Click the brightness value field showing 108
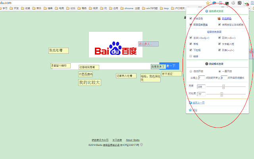The height and width of the screenshot is (159, 254). click(x=201, y=87)
